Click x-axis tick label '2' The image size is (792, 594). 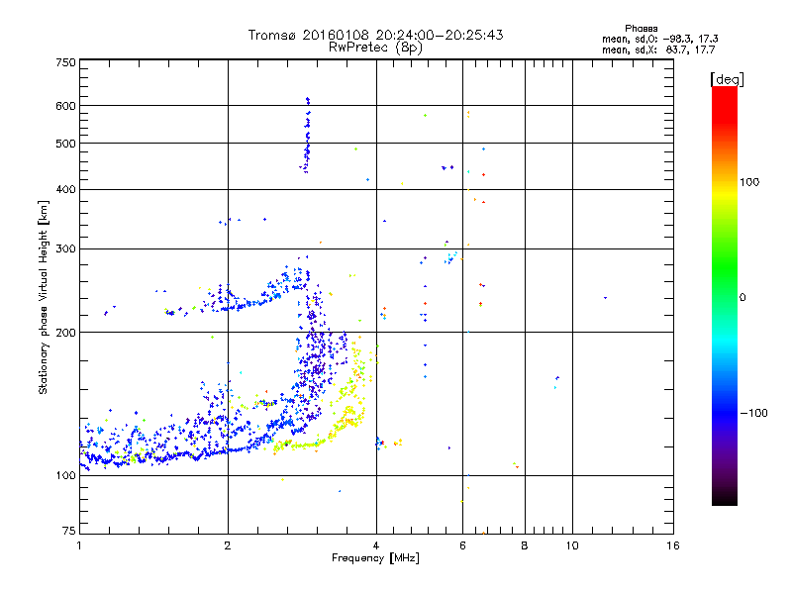[x=228, y=545]
